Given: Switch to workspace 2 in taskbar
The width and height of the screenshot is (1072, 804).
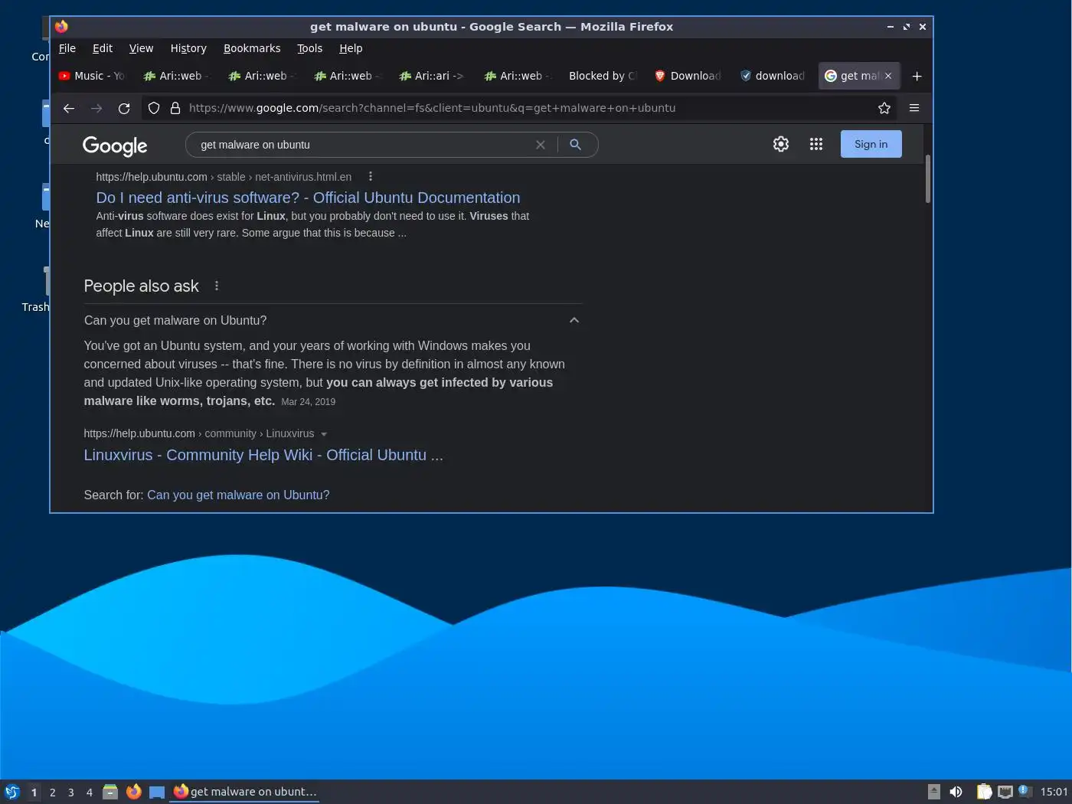Looking at the screenshot, I should coord(53,793).
